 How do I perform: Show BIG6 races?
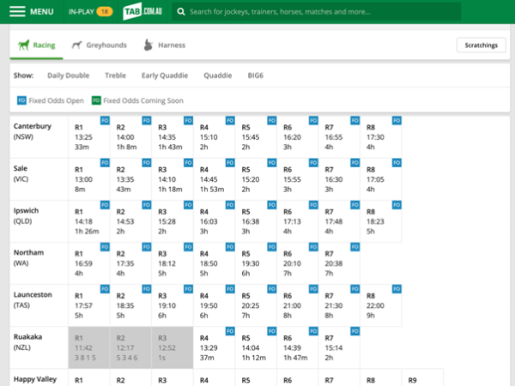click(x=255, y=75)
